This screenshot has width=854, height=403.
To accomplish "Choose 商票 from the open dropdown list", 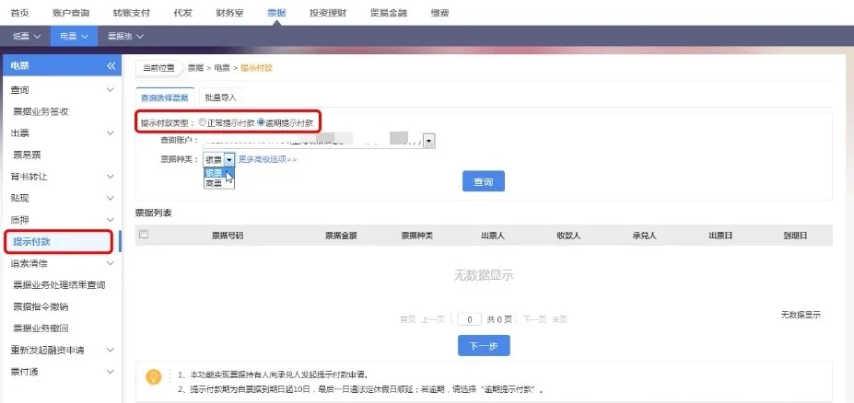I will 219,184.
